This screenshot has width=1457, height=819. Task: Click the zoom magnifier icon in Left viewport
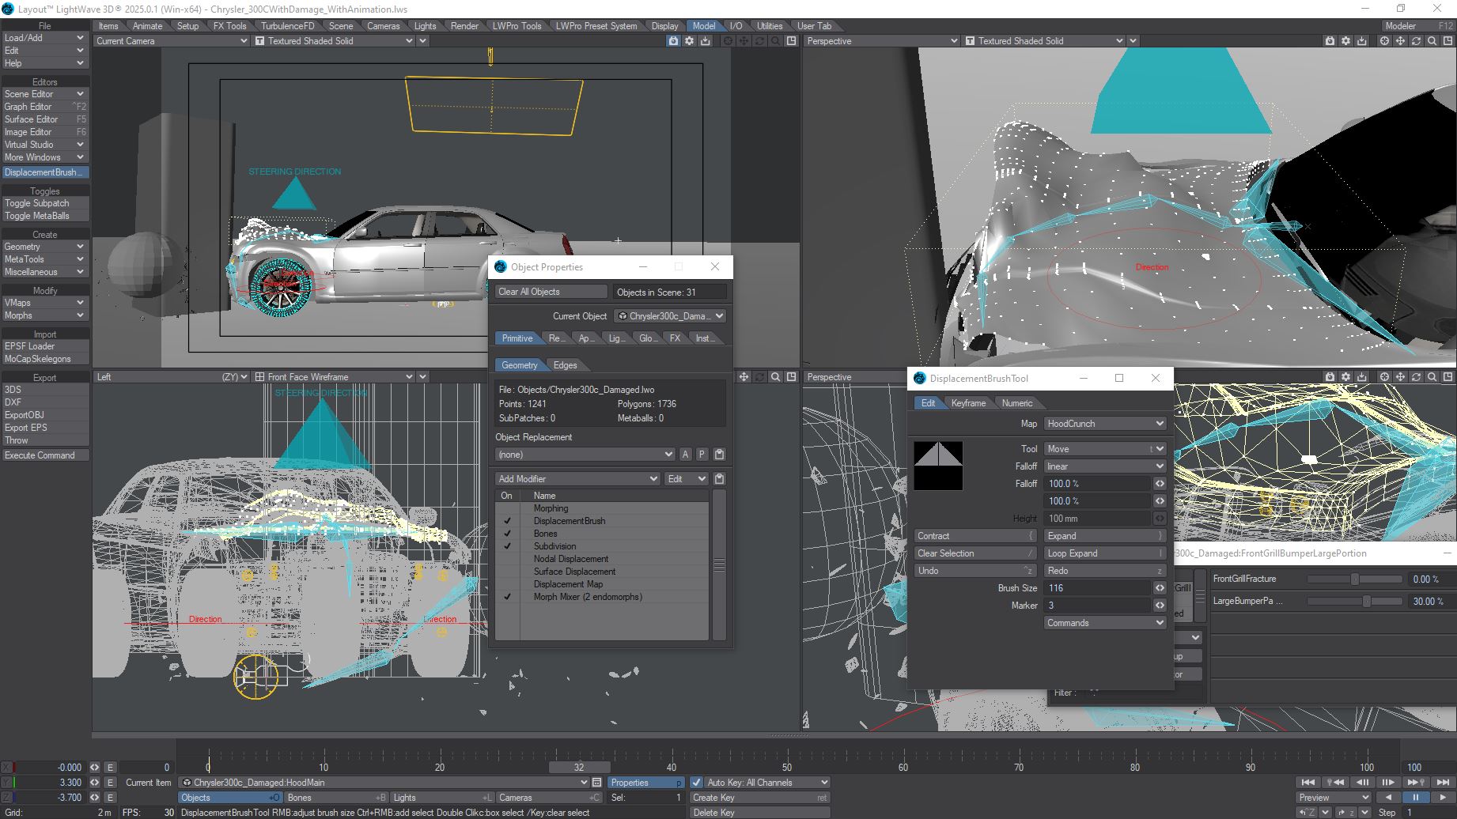(x=776, y=377)
